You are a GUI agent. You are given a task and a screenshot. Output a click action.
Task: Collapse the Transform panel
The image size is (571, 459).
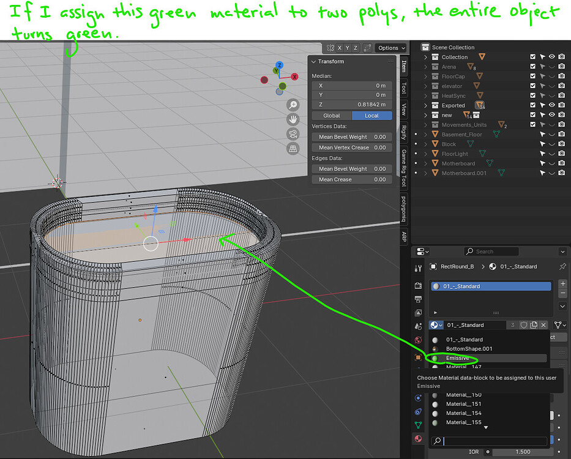(313, 62)
